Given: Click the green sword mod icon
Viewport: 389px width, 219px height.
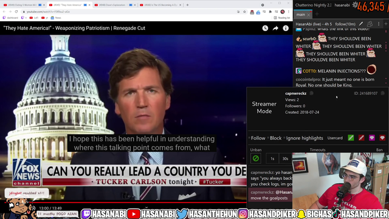Looking at the screenshot, I should click(x=351, y=138).
